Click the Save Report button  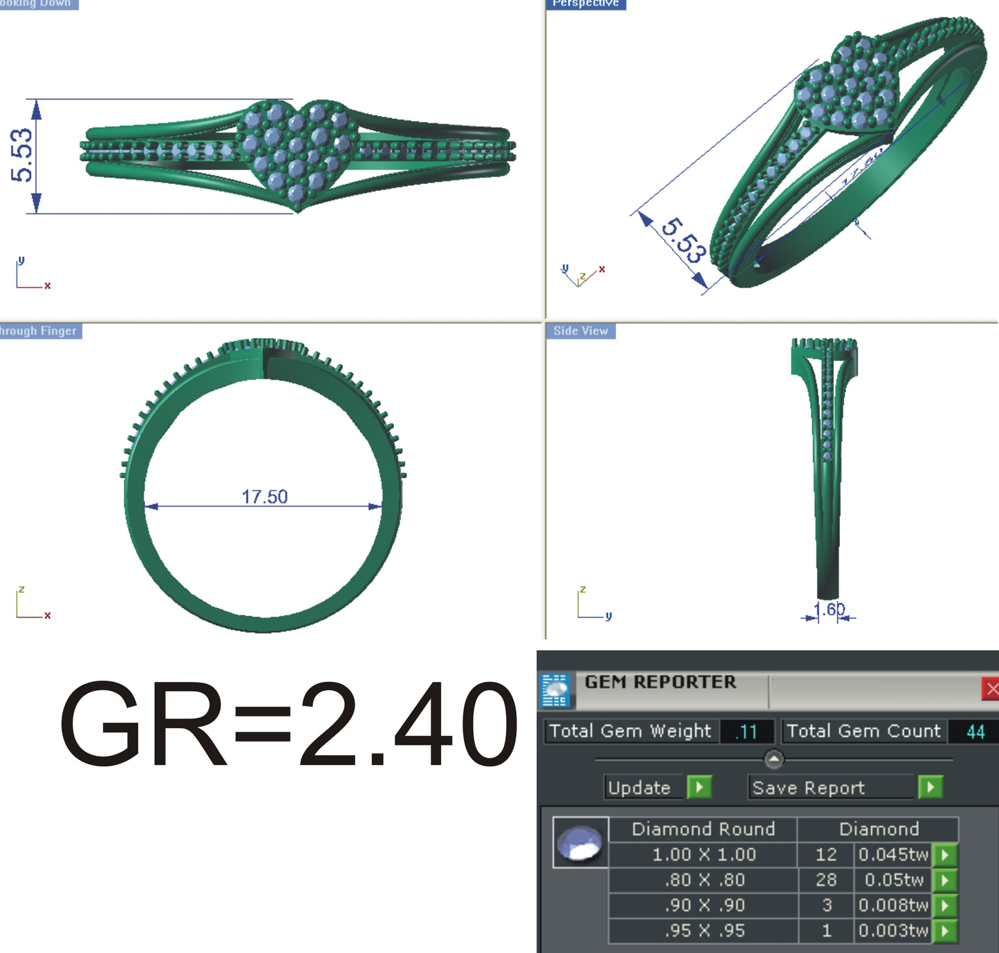tap(831, 787)
